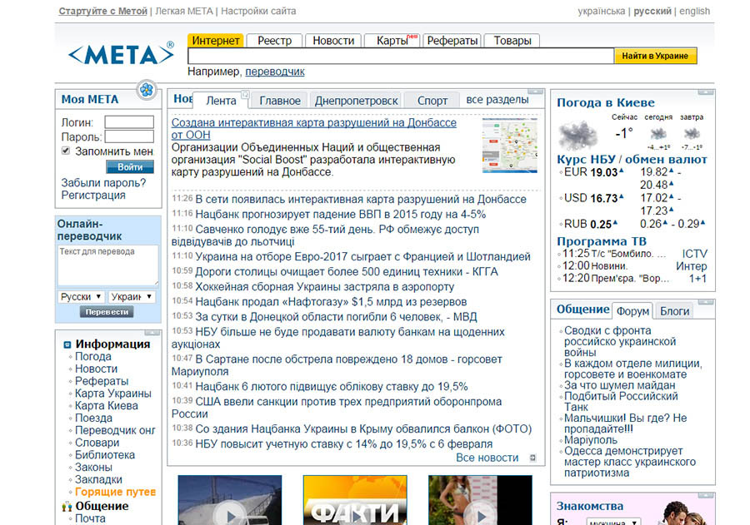Open the Легкая МЕТА link

pos(184,11)
